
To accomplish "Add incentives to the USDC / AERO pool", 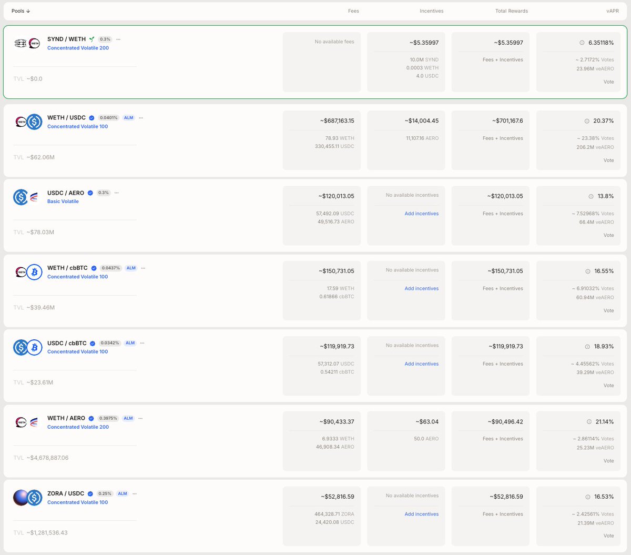I will (x=422, y=214).
